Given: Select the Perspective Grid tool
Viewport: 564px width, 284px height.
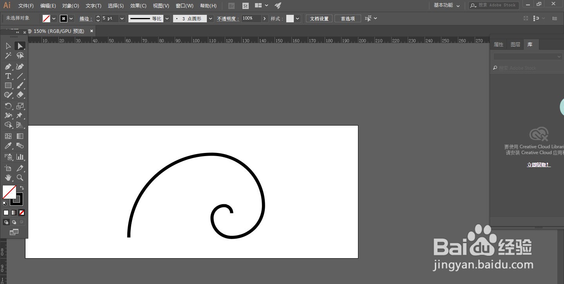Looking at the screenshot, I should 20,125.
